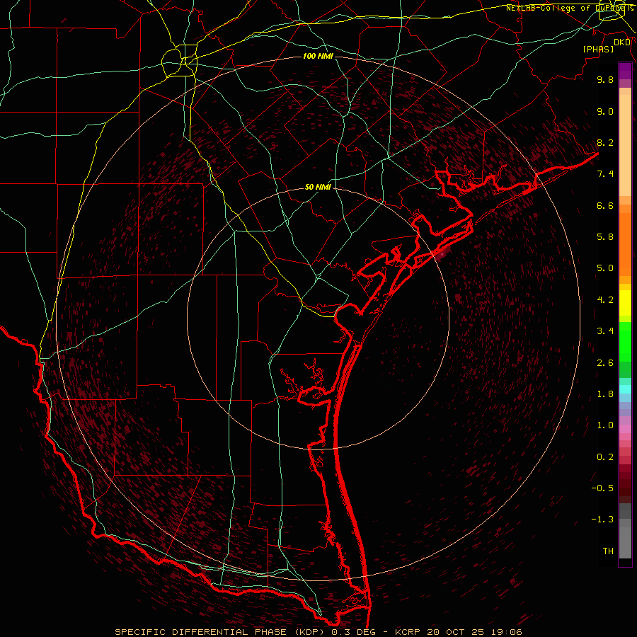The image size is (637, 637).
Task: Select the yellow band of the color bar
Action: pyautogui.click(x=625, y=303)
